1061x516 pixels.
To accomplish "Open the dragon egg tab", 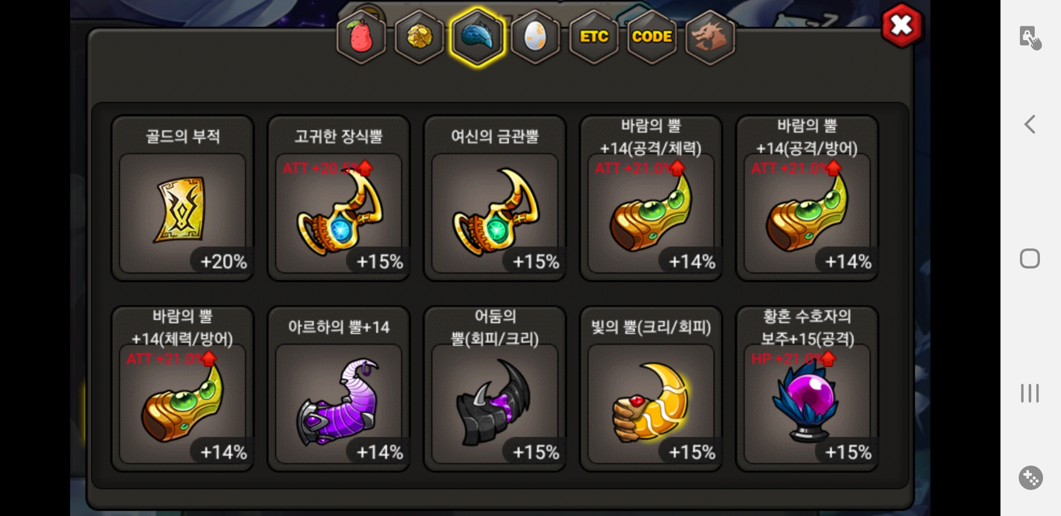I will [535, 37].
